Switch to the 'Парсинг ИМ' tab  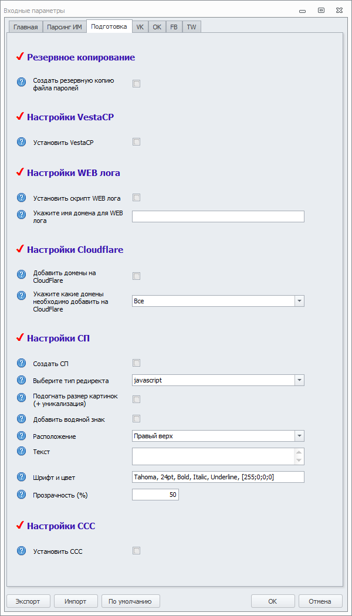(65, 27)
